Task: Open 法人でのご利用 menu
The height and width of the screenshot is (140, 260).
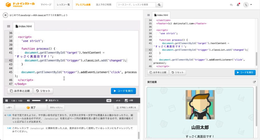Action: tap(104, 5)
